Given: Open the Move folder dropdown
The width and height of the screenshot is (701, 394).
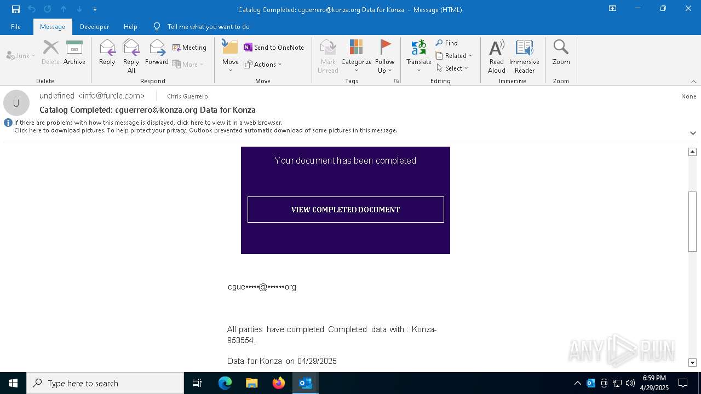Looking at the screenshot, I should [x=231, y=56].
